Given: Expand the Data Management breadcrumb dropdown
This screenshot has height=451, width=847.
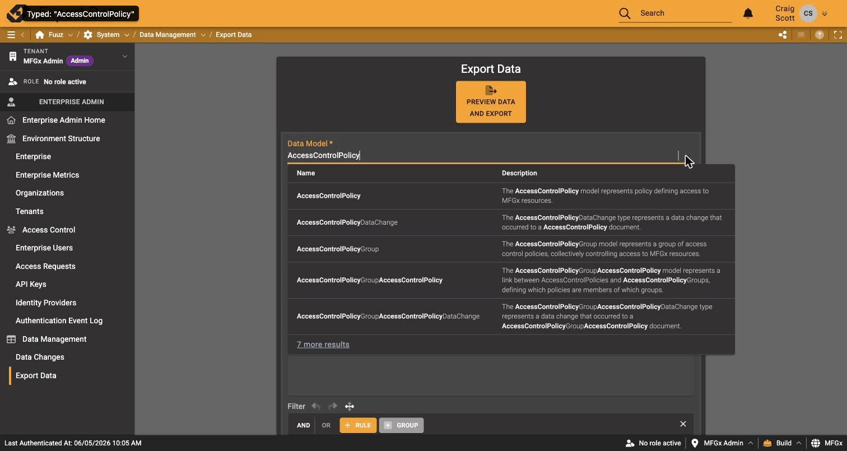Looking at the screenshot, I should pos(203,35).
